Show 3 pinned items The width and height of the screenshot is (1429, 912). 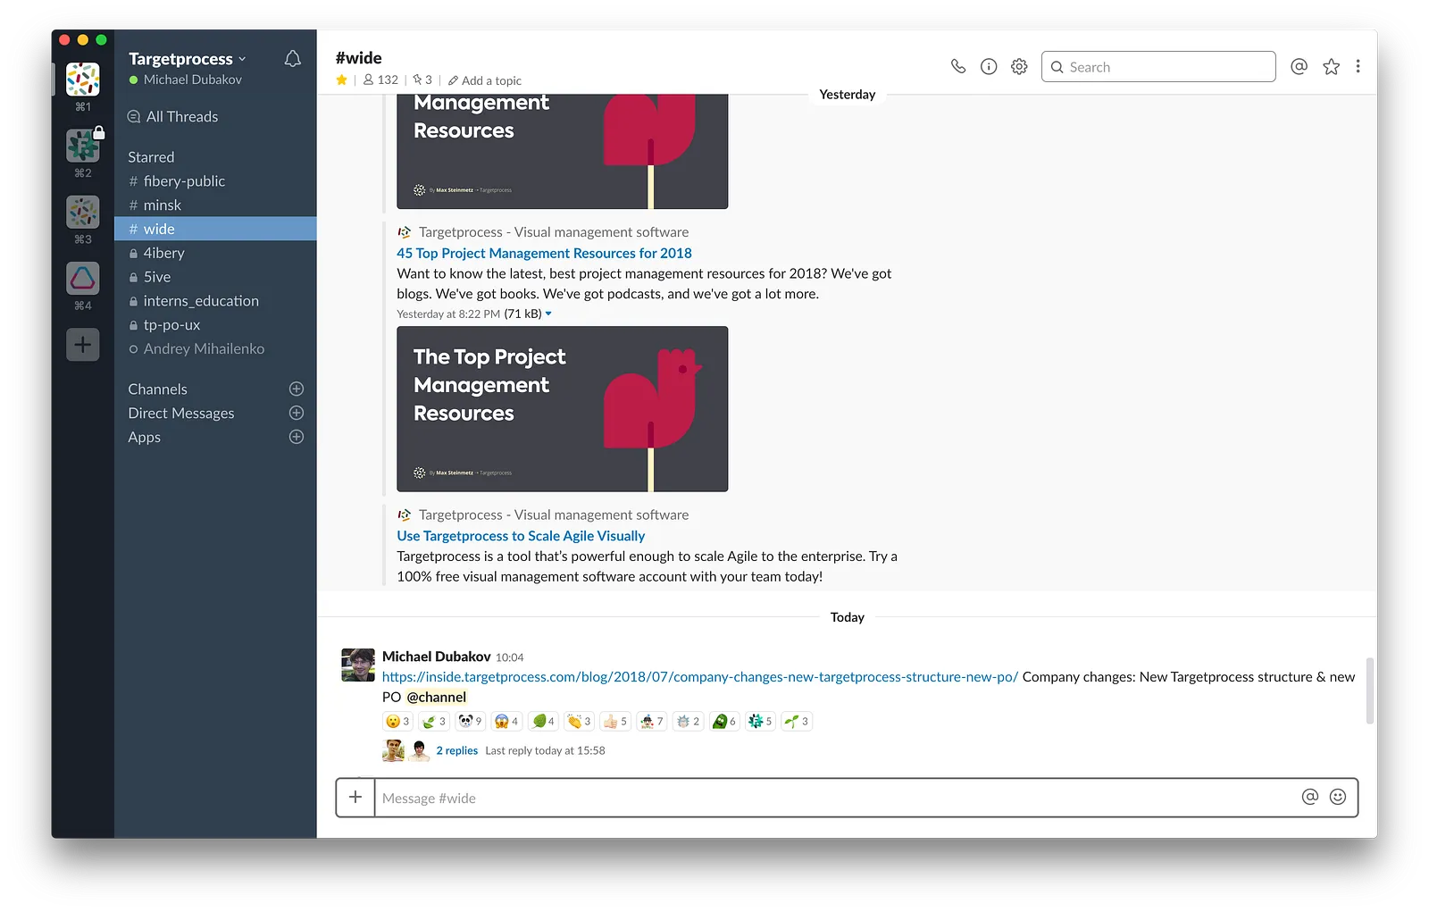pyautogui.click(x=422, y=80)
